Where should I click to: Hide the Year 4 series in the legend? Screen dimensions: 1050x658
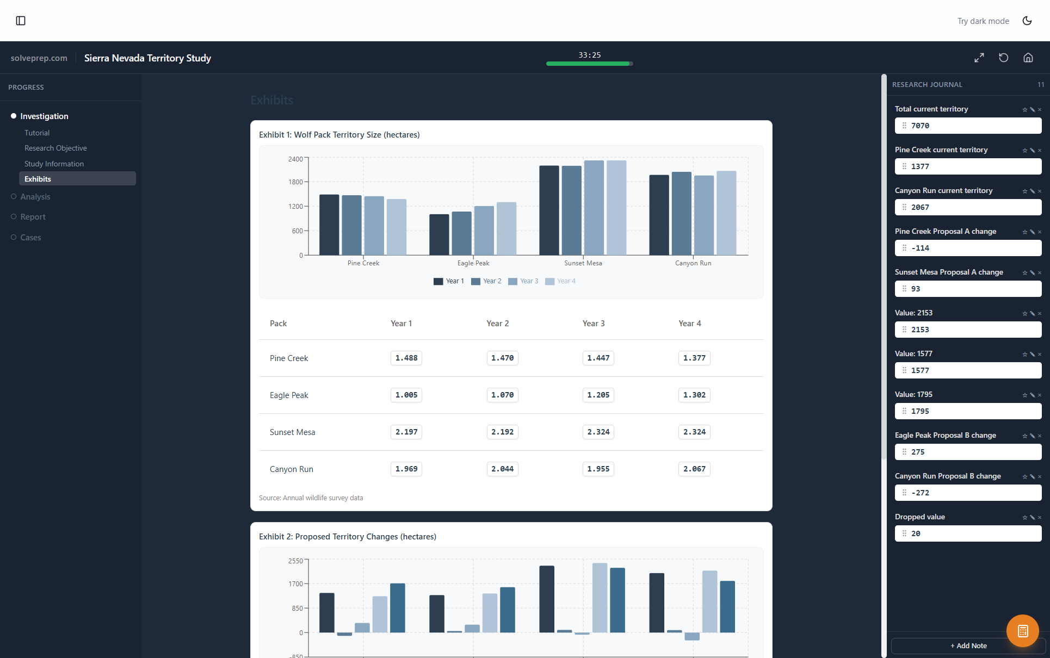(560, 281)
